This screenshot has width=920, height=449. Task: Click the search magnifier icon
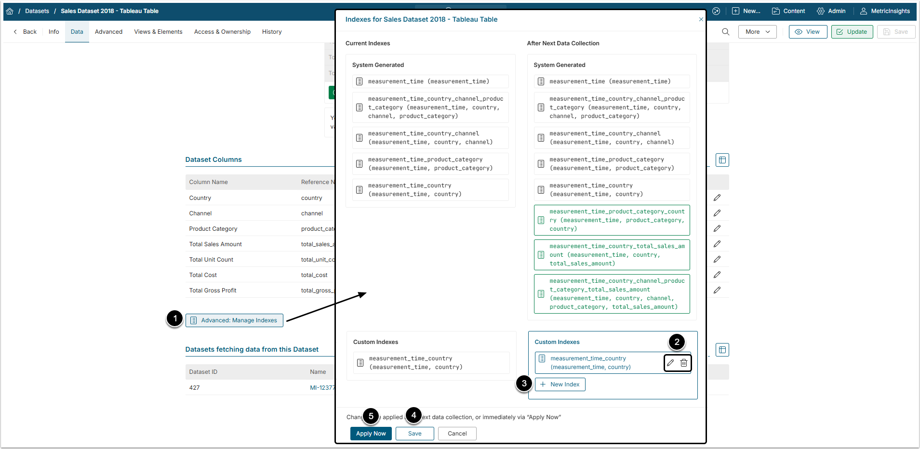725,32
